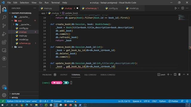Open the Remote Explorer icon

4,50
